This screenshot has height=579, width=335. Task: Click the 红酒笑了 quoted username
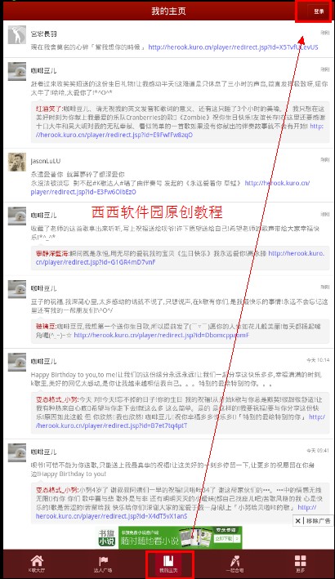(x=48, y=109)
